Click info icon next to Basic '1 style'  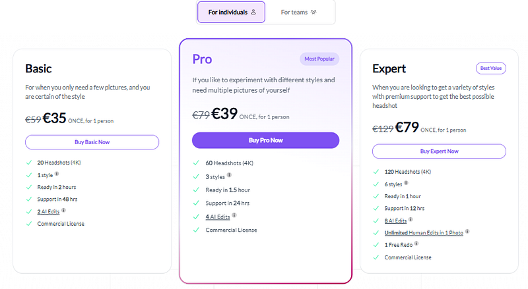[56, 174]
